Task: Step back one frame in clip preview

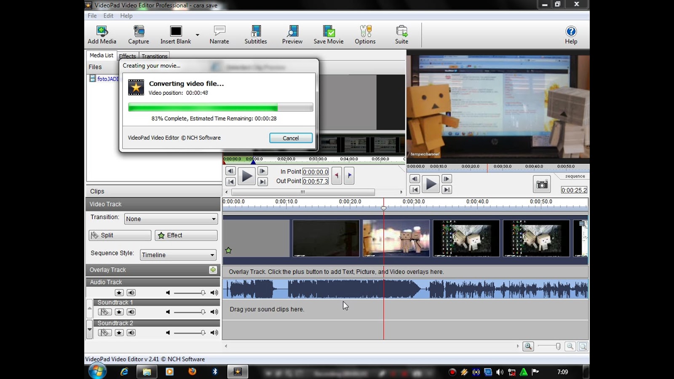Action: coord(230,171)
